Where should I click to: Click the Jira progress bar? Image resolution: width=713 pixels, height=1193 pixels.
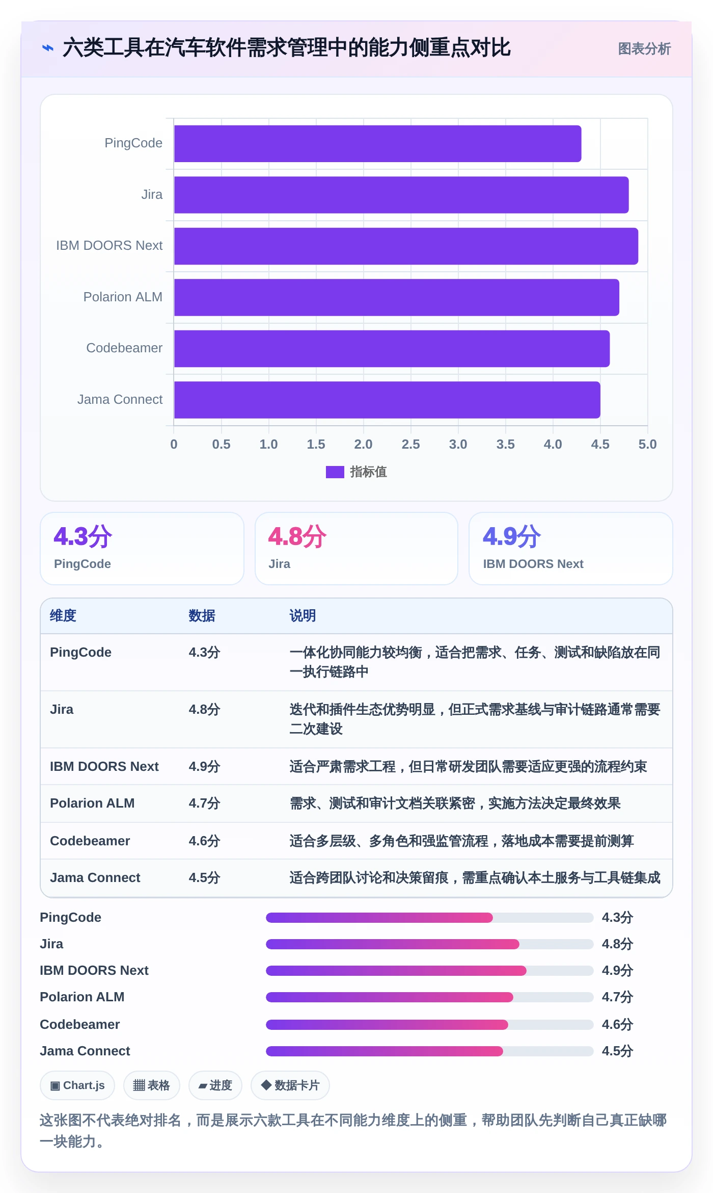tap(429, 944)
